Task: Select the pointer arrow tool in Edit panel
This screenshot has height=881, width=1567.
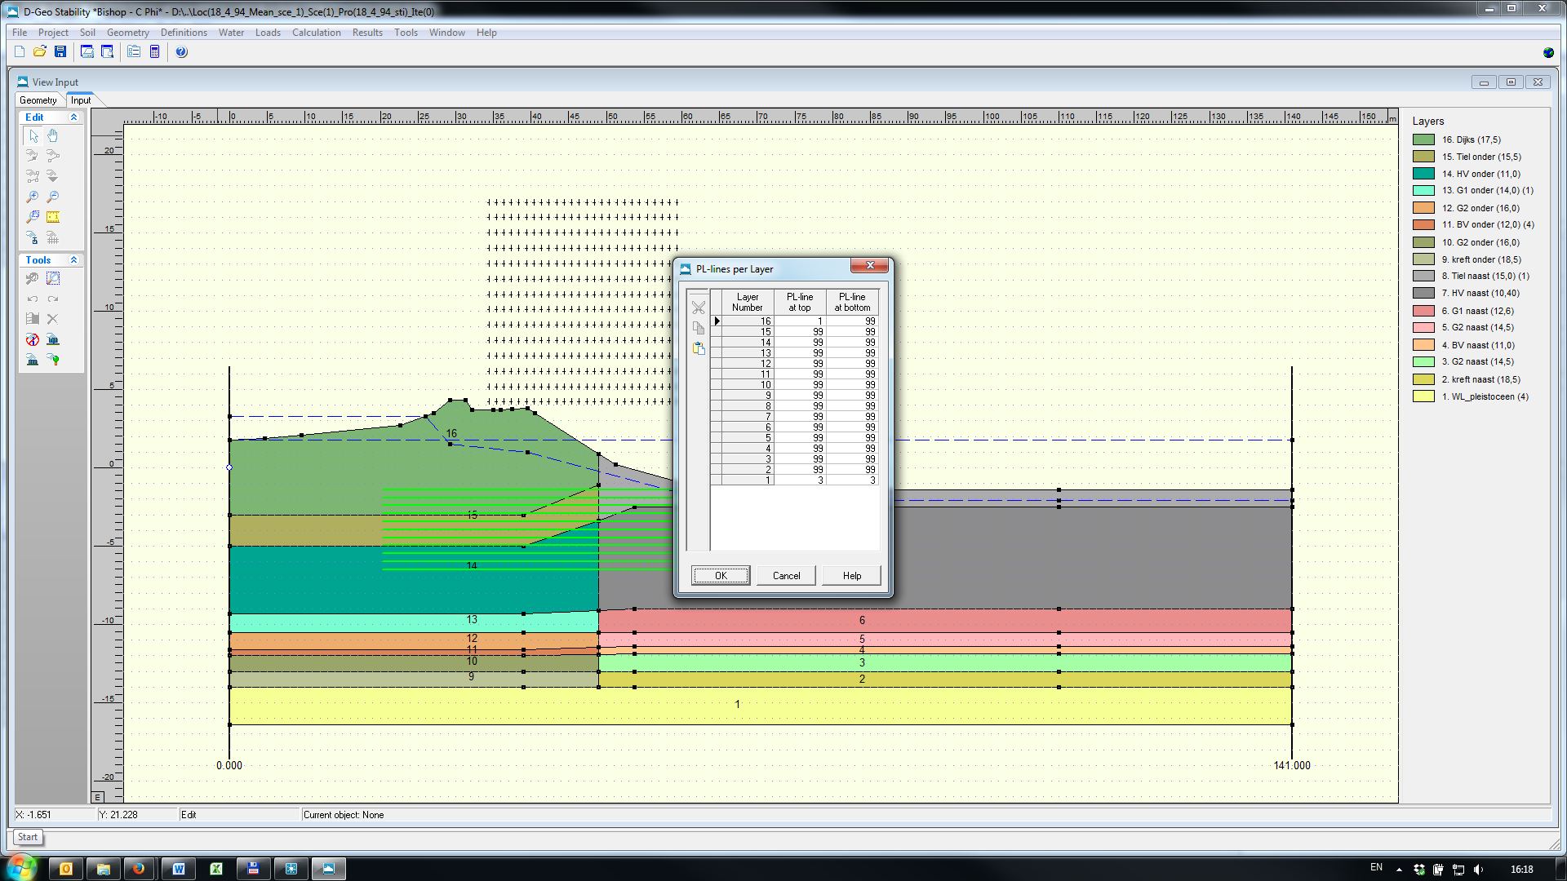Action: 33,135
